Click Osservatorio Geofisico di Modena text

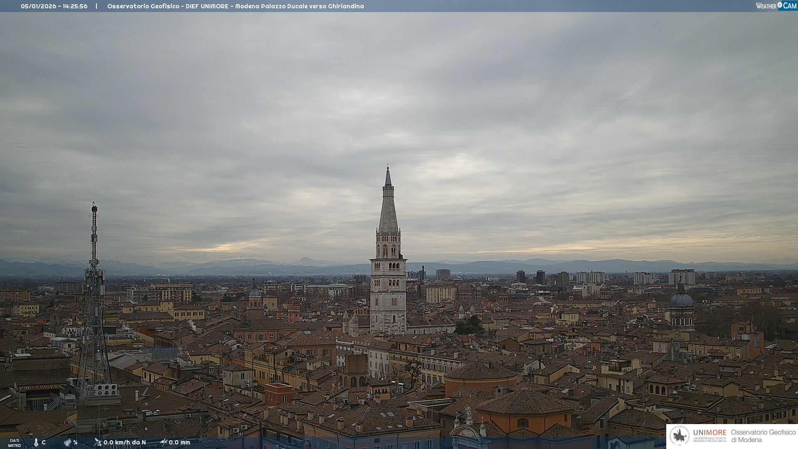(763, 436)
